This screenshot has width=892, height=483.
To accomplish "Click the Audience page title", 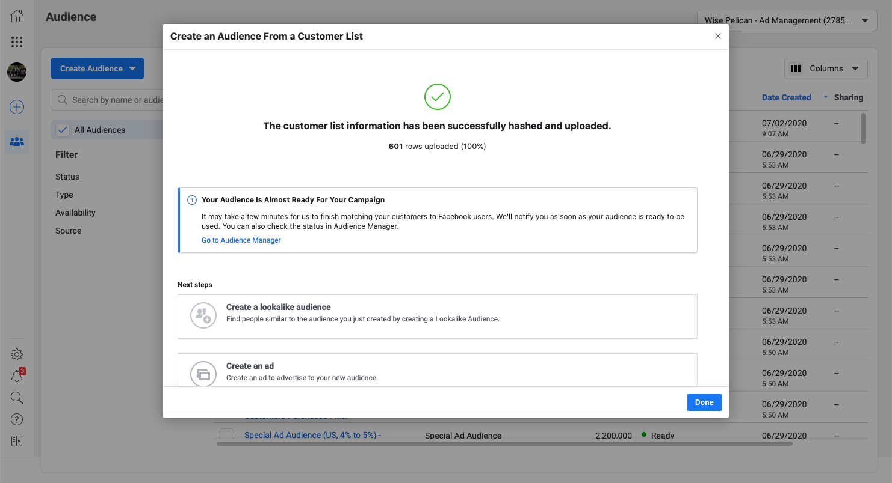I will coord(71,17).
